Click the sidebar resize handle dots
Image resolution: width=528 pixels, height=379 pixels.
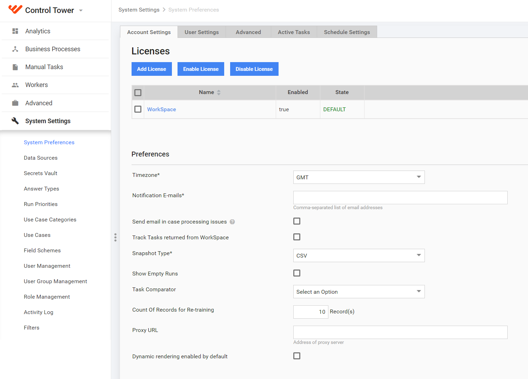[115, 238]
